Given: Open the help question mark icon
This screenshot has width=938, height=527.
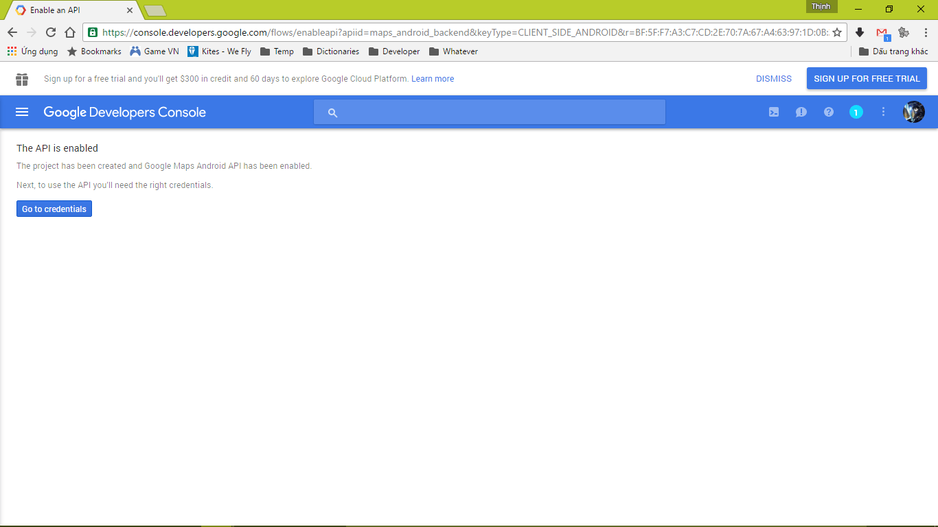Looking at the screenshot, I should (x=829, y=112).
